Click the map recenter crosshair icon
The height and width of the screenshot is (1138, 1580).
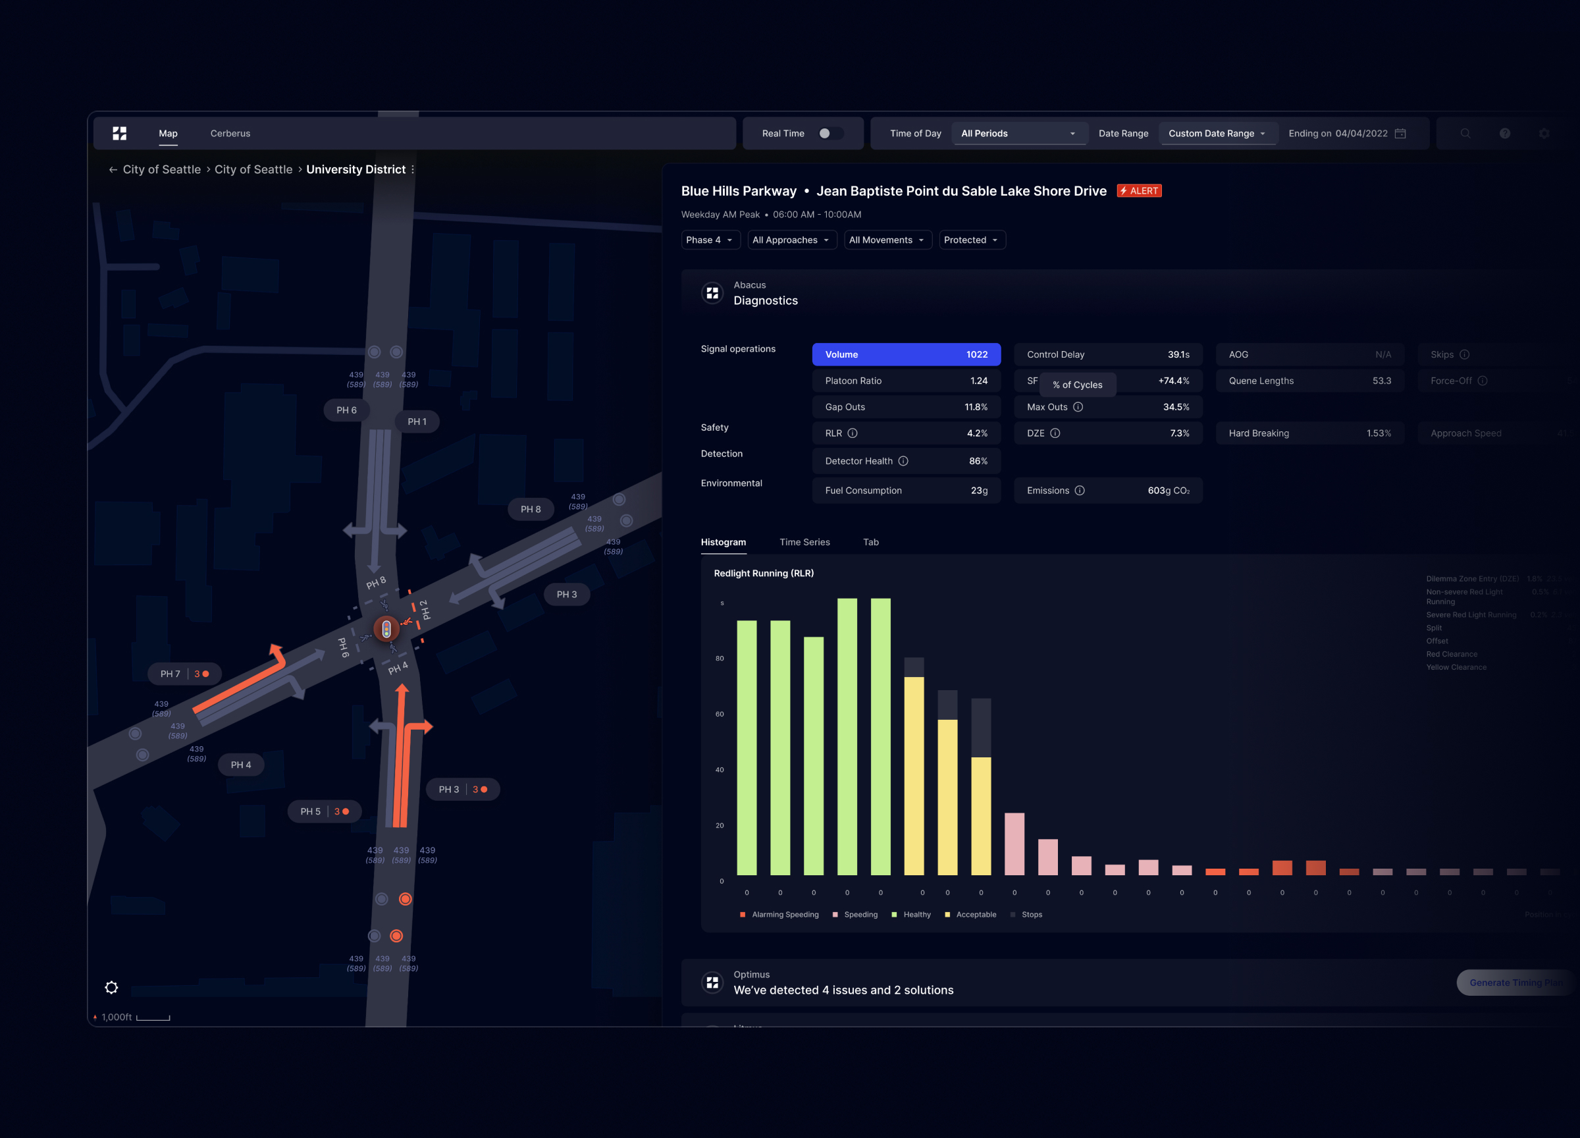click(x=111, y=987)
